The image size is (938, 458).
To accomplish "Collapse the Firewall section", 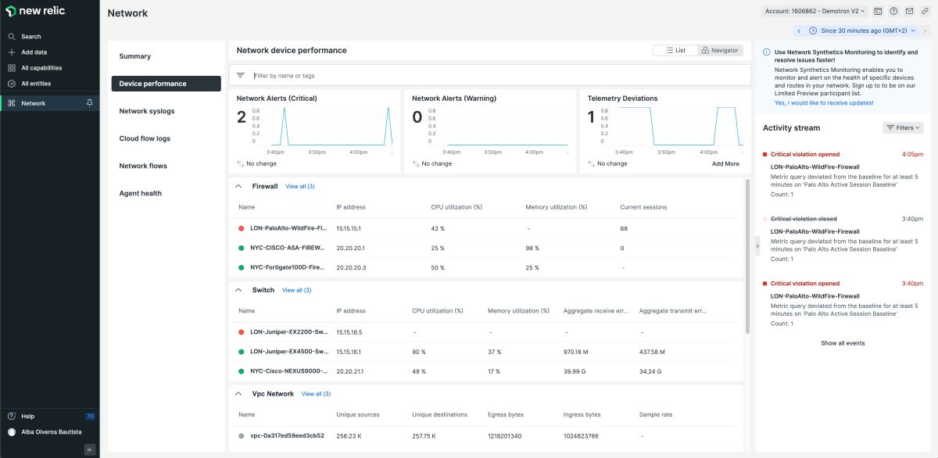I will (x=238, y=186).
